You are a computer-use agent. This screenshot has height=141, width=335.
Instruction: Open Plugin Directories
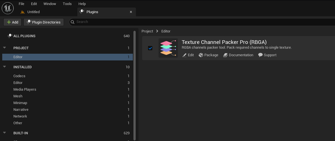click(x=44, y=22)
